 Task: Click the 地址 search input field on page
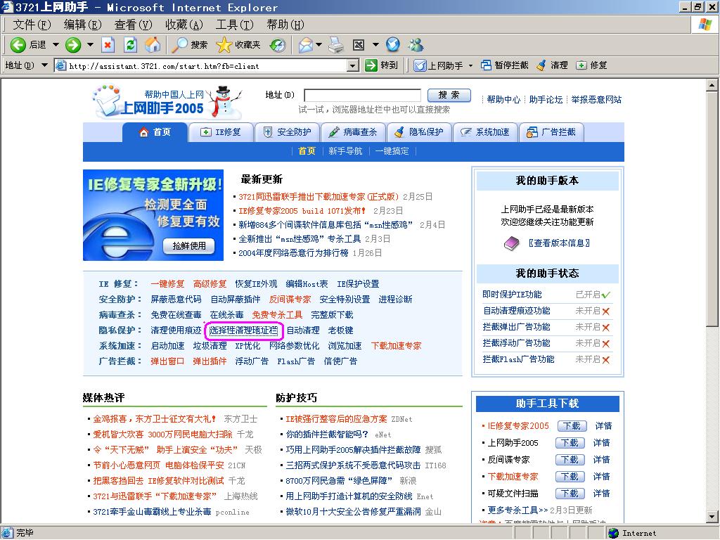362,96
